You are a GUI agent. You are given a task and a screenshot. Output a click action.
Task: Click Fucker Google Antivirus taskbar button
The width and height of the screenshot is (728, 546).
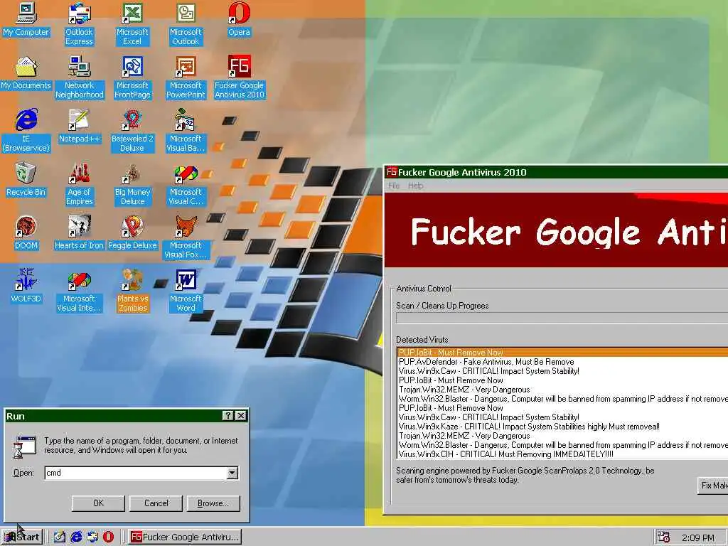tap(185, 537)
